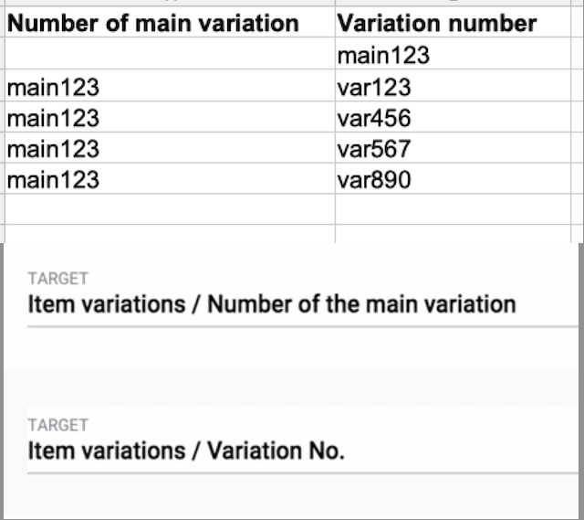
Task: Select second empty cell below last main123
Action: pos(169,232)
